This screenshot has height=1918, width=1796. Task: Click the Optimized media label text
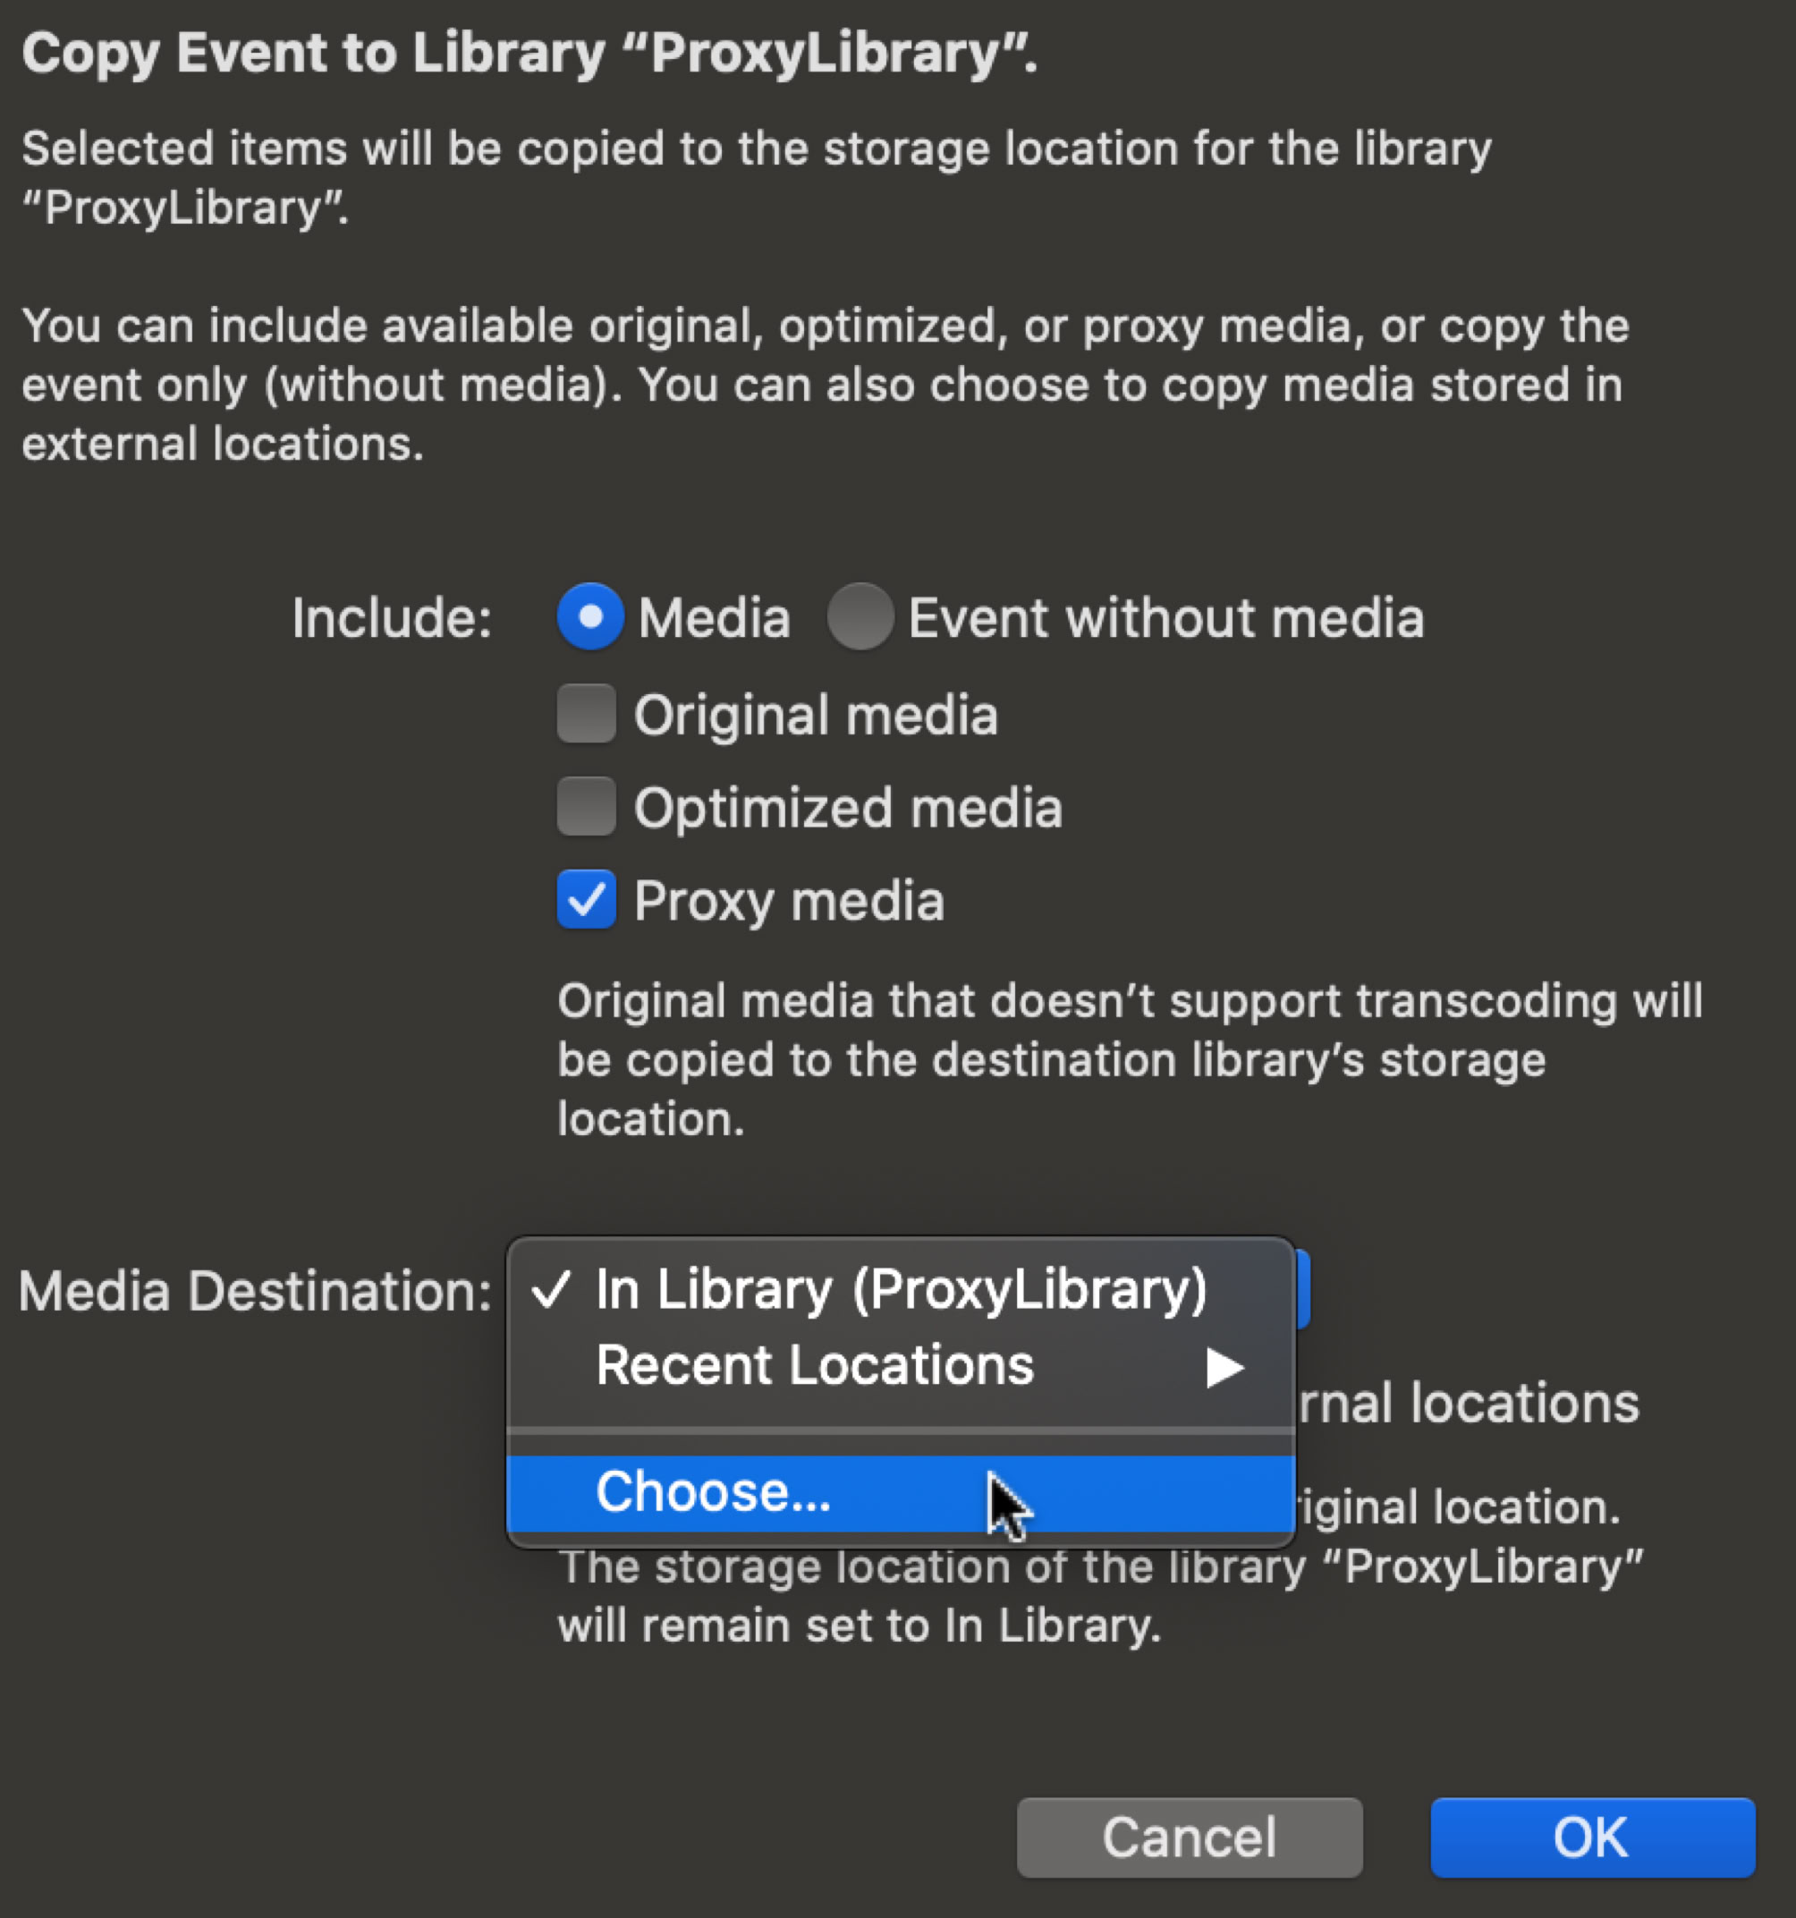tap(848, 808)
